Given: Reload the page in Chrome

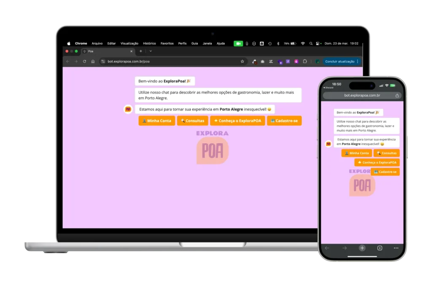Looking at the screenshot, I should [84, 62].
